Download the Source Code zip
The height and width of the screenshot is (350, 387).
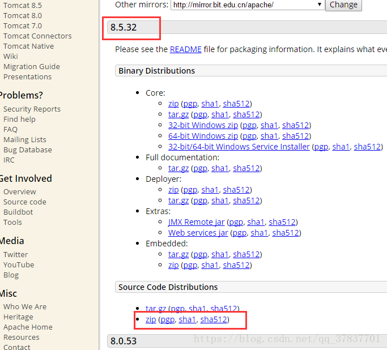point(151,319)
